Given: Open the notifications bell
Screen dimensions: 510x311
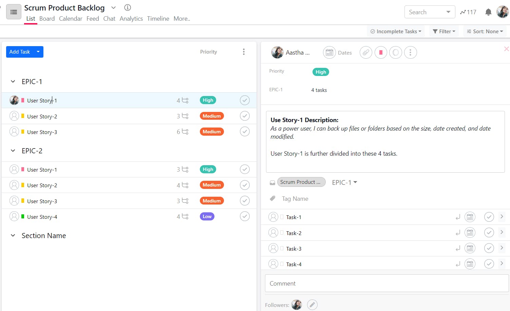Looking at the screenshot, I should tap(488, 12).
